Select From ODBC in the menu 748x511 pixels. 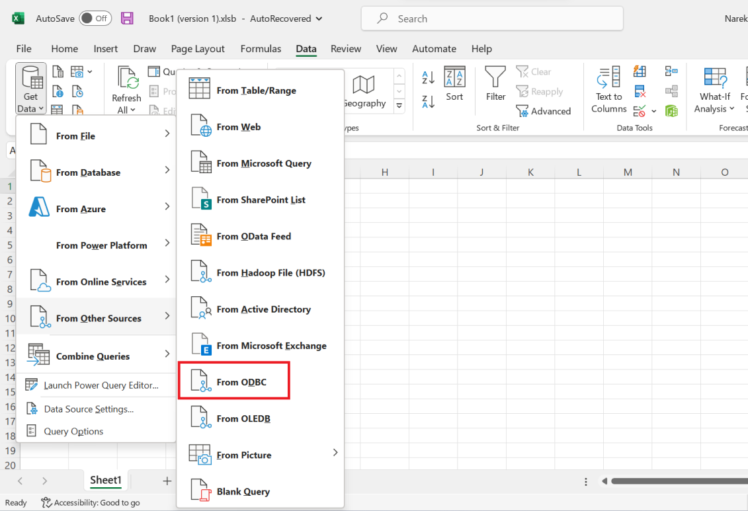pyautogui.click(x=234, y=381)
